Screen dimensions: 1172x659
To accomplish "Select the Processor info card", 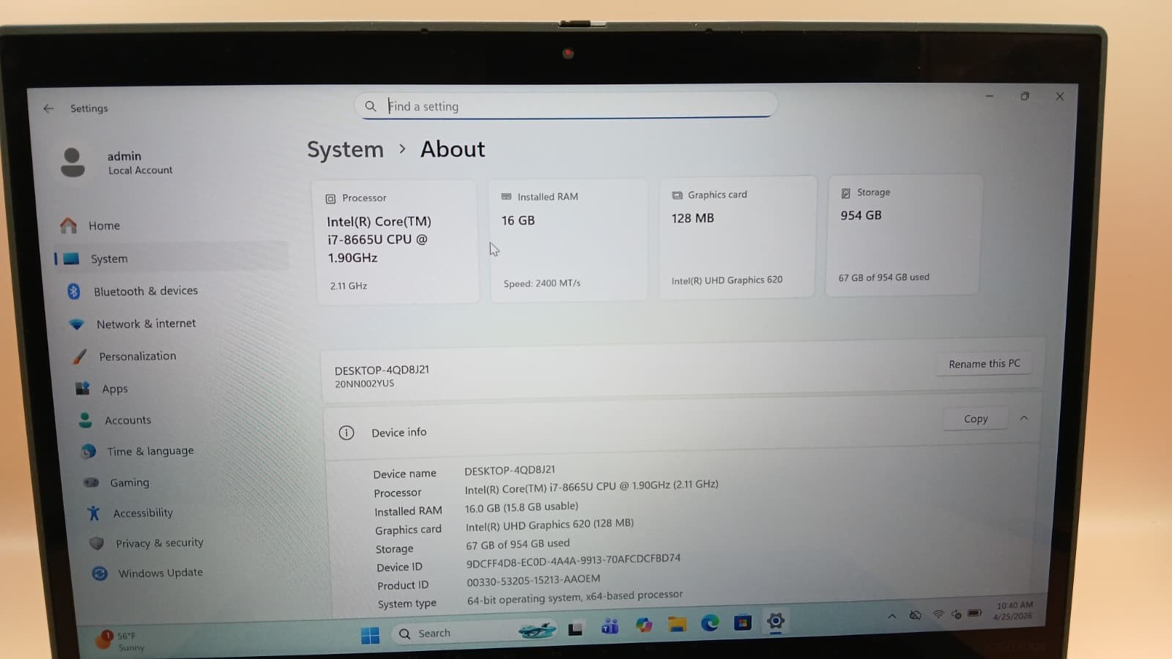I will click(x=396, y=242).
